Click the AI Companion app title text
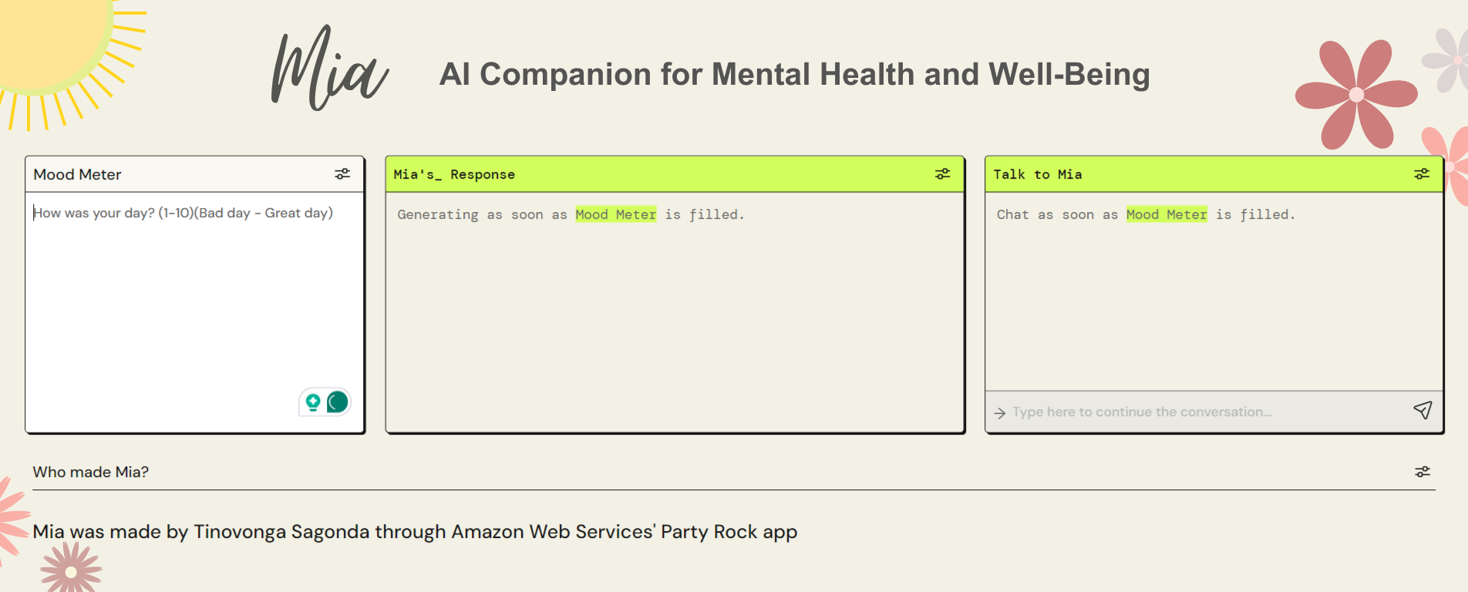Viewport: 1468px width, 592px height. 794,75
